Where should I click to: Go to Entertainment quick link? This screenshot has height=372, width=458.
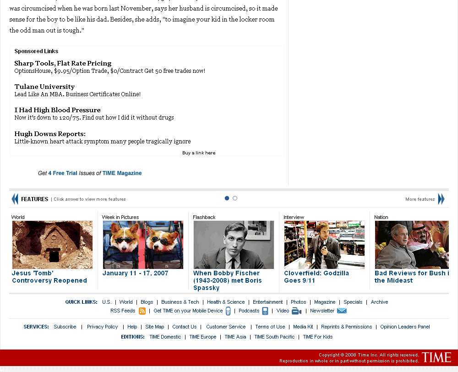tap(268, 302)
